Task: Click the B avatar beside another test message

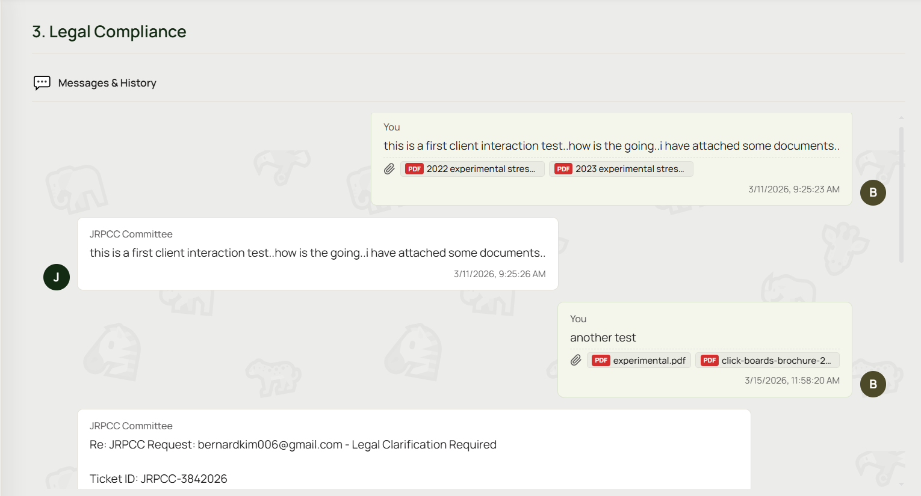Action: [873, 384]
